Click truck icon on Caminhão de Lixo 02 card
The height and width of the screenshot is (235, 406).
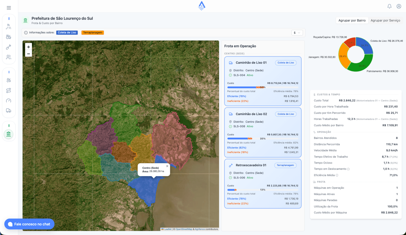pos(231,114)
